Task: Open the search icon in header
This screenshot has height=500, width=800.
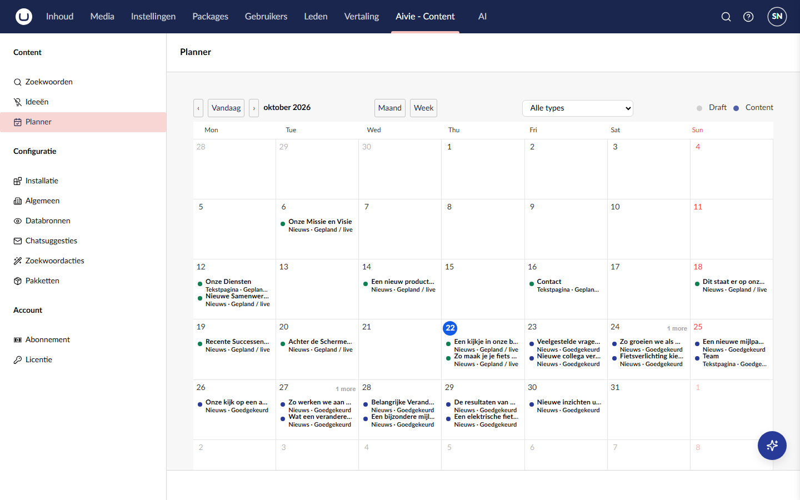Action: 726,17
